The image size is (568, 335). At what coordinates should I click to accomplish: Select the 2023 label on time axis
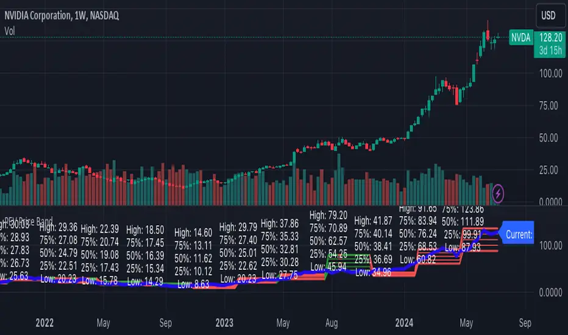click(224, 323)
